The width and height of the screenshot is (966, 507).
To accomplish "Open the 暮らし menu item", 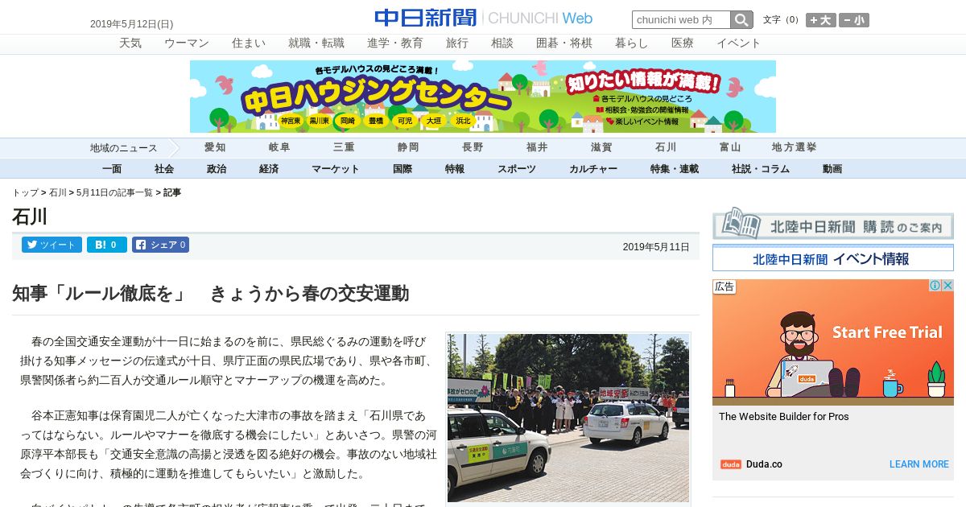I will tap(632, 43).
